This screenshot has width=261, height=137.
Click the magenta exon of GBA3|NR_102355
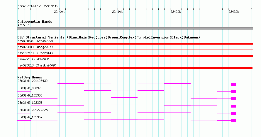(233, 99)
